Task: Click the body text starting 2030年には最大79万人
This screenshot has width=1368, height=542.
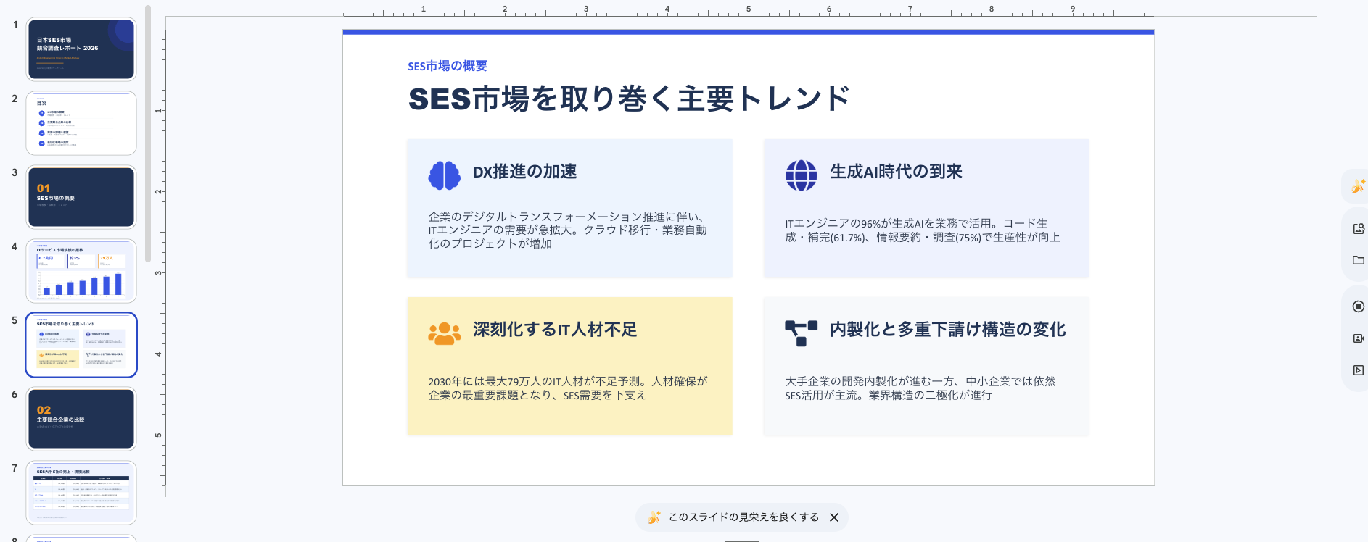Action: [567, 388]
